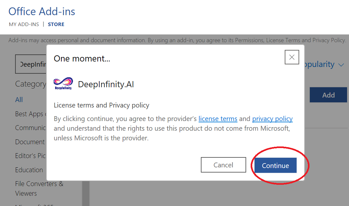Click the add-in search input field
Viewport: 349px width, 206px height.
pos(31,64)
